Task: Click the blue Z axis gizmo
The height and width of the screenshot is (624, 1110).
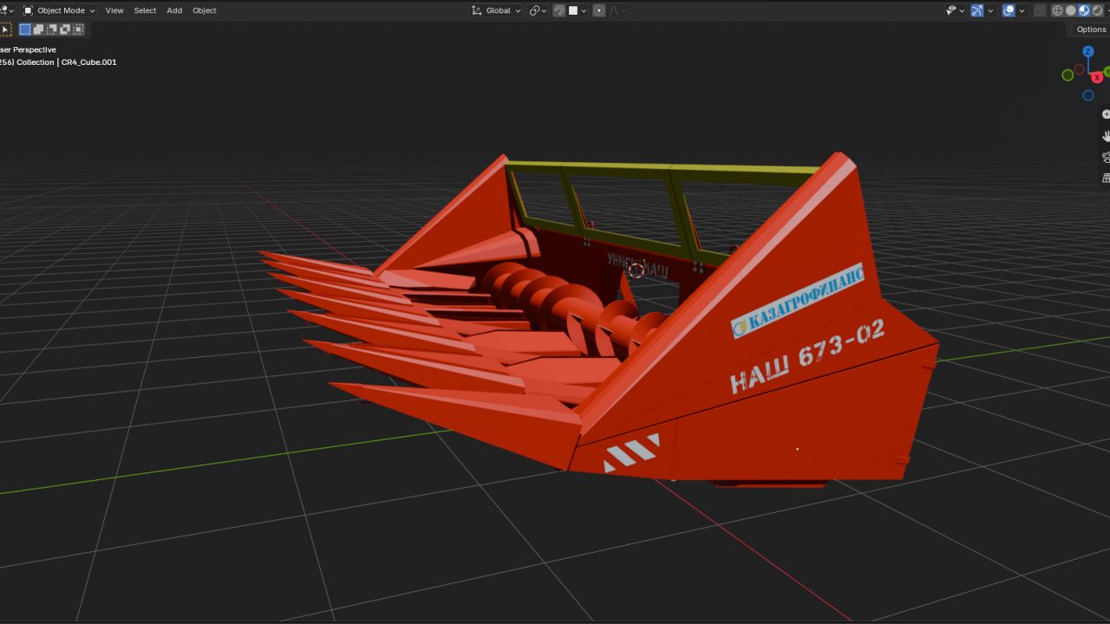Action: pyautogui.click(x=1087, y=51)
